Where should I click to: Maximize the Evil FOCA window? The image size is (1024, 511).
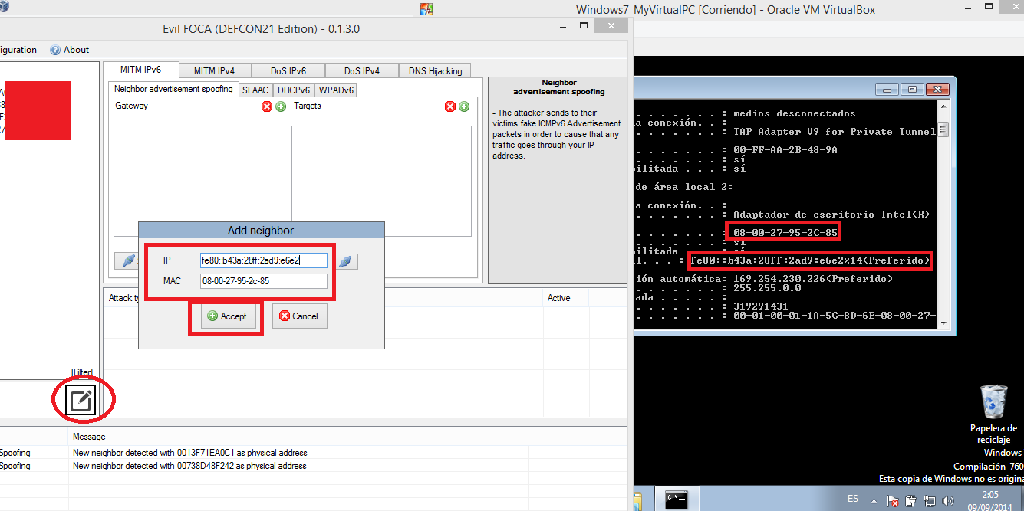click(582, 27)
